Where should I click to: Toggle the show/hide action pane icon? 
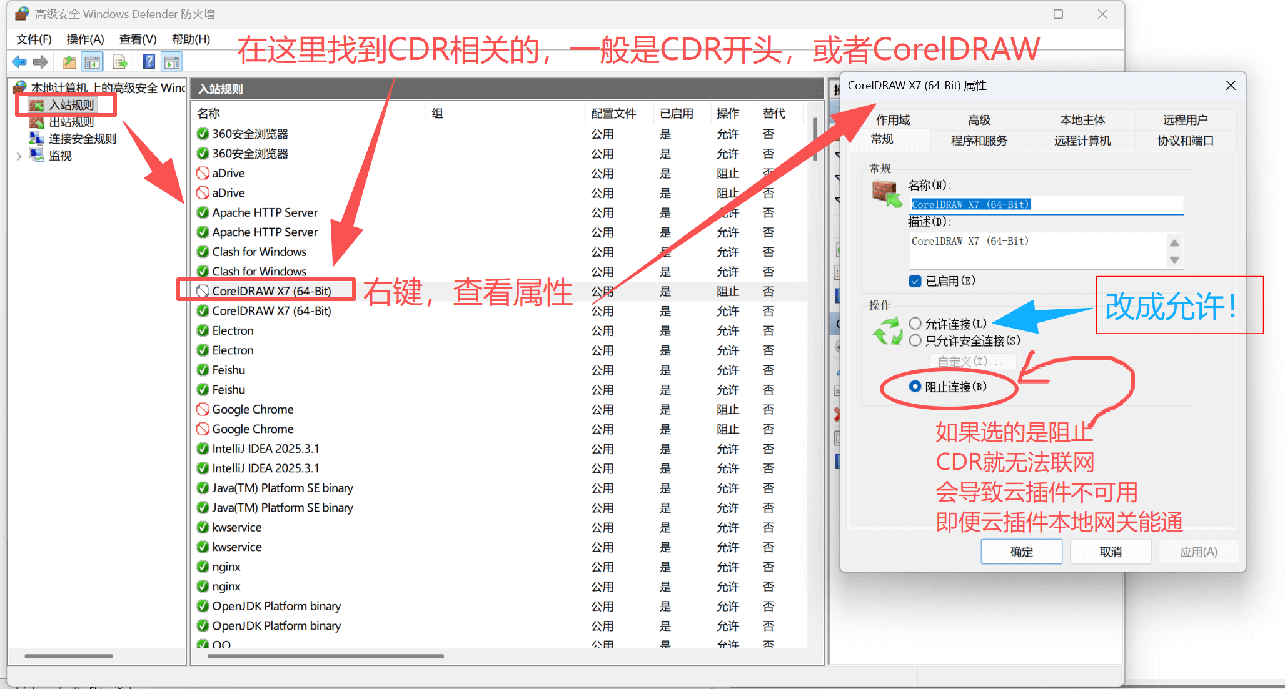tap(171, 62)
